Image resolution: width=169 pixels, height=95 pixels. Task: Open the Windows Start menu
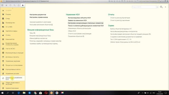tap(2, 93)
